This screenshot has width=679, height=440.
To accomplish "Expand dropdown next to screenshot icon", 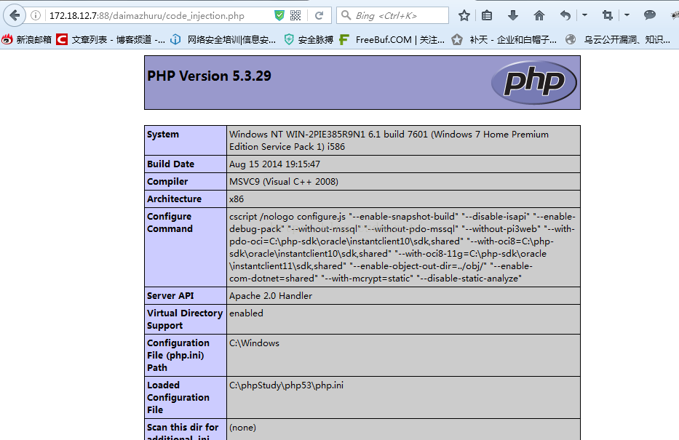I will coord(627,15).
